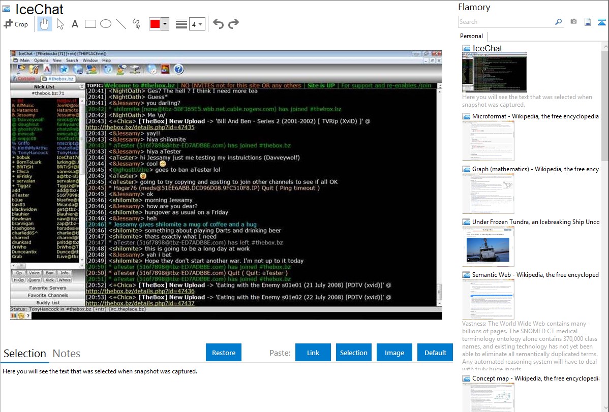Screen dimensions: 609x412
Task: Click the document page icon in Flamory
Action: (588, 22)
